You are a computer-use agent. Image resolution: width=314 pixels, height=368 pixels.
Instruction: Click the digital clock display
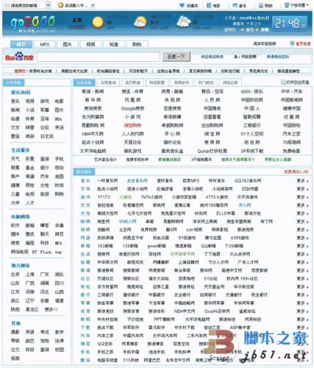290,24
